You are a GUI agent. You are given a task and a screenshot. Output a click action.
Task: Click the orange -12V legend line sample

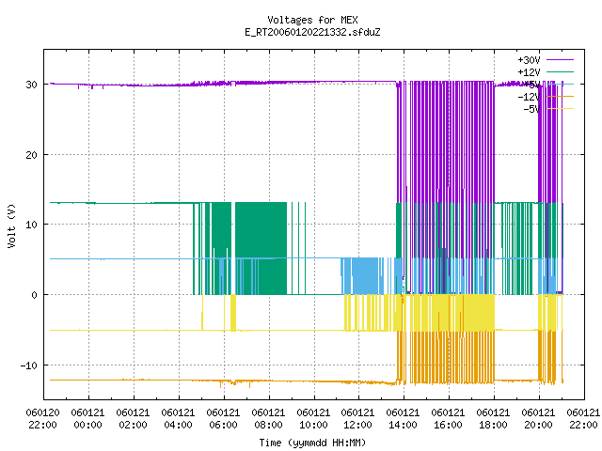pos(560,97)
